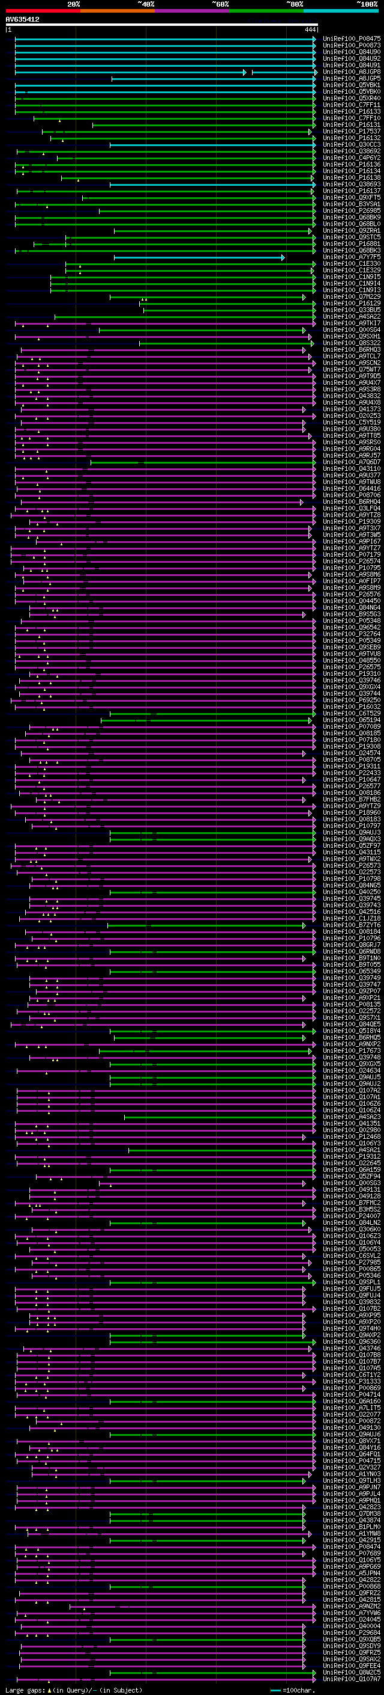
Task: Select hit UniRef100_B1PLM0
Action: (x=352, y=1527)
